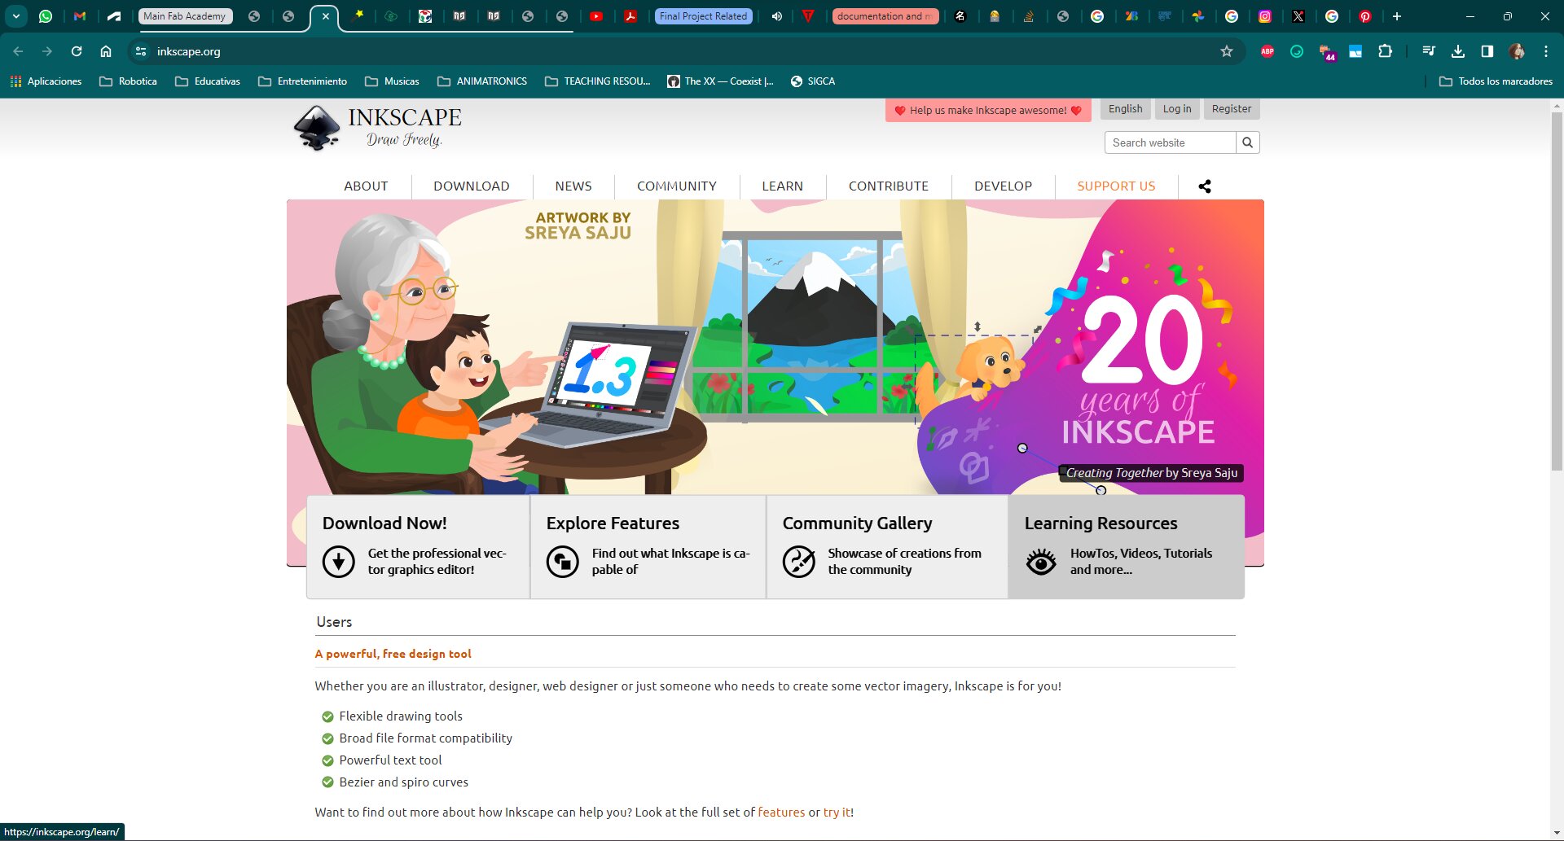Image resolution: width=1564 pixels, height=841 pixels.
Task: Open the Chrome profile avatar
Action: (x=1517, y=51)
